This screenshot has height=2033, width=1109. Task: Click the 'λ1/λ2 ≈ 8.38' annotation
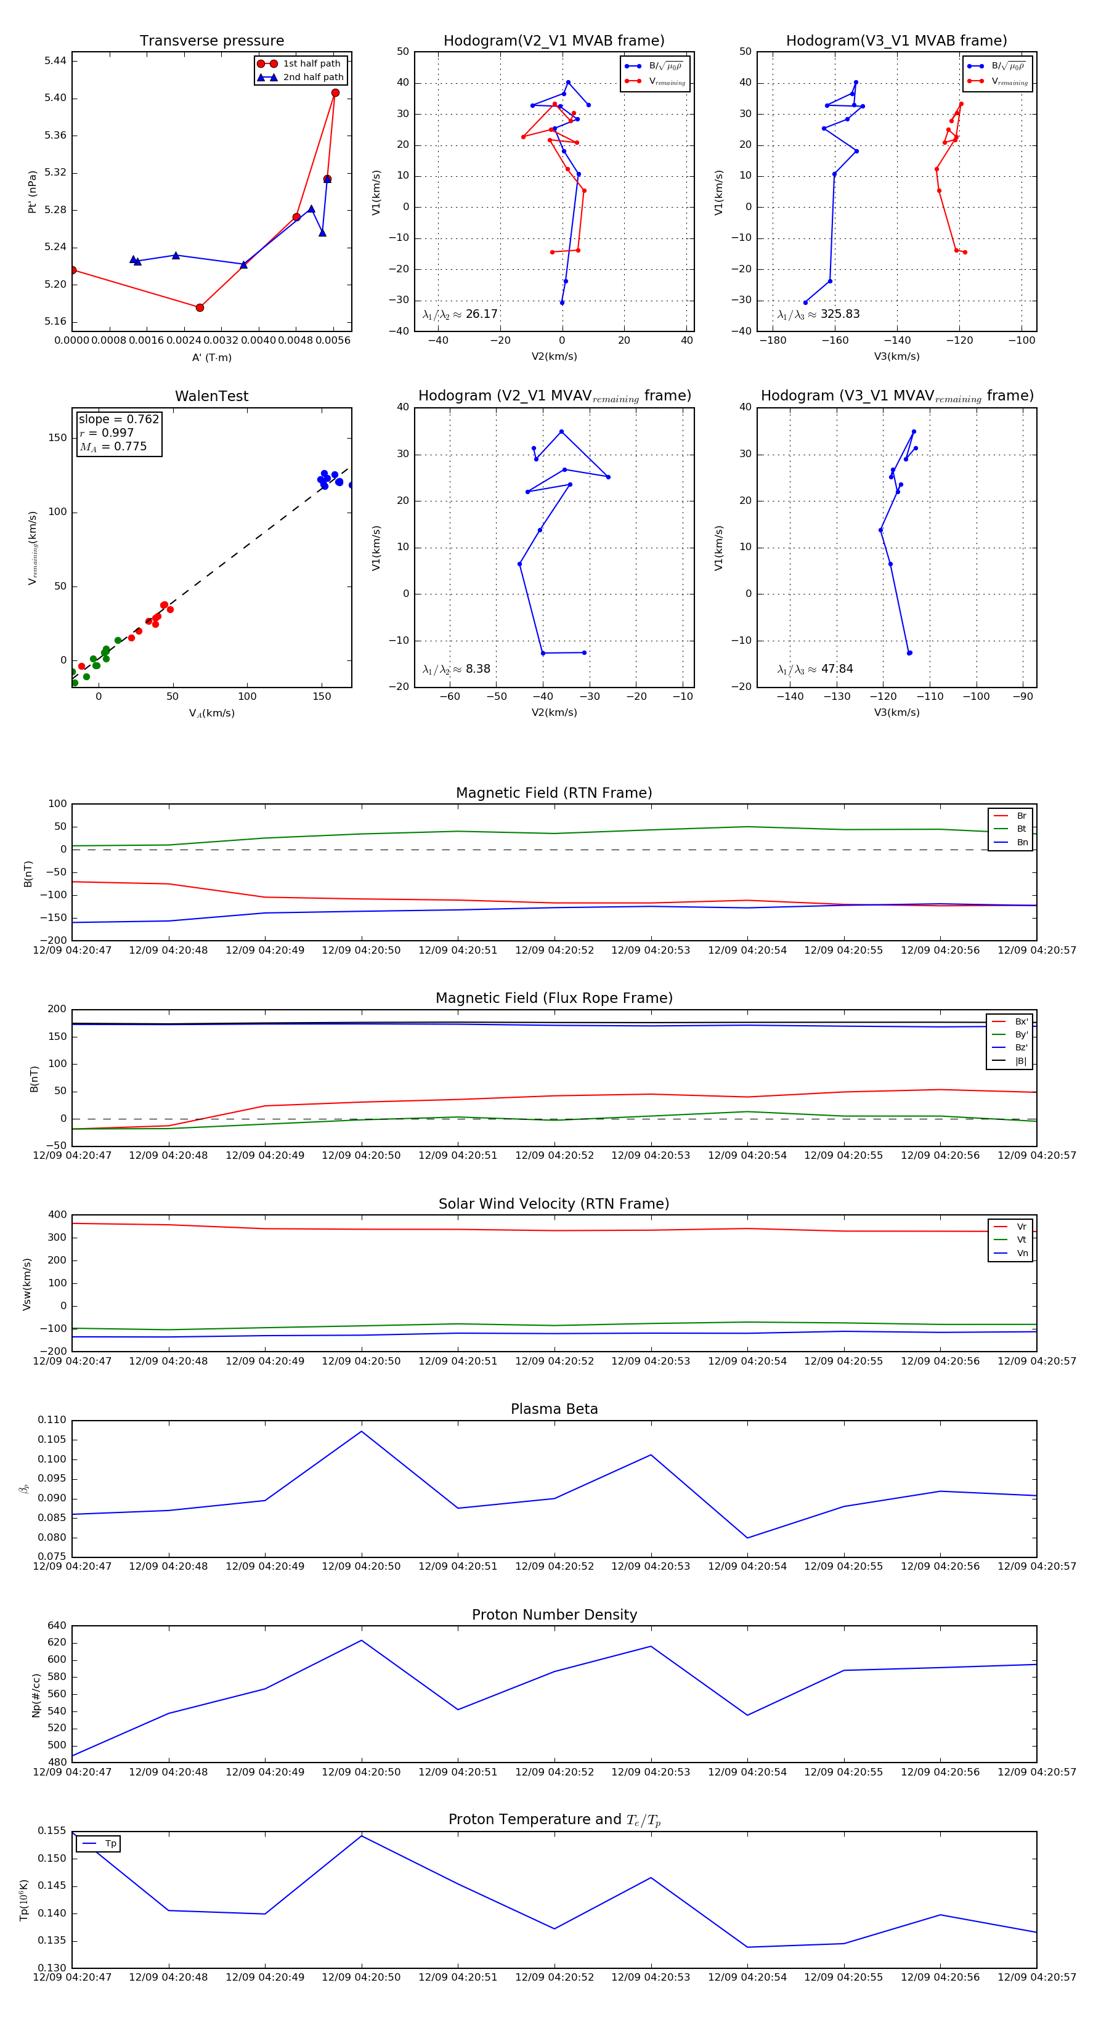(x=456, y=669)
